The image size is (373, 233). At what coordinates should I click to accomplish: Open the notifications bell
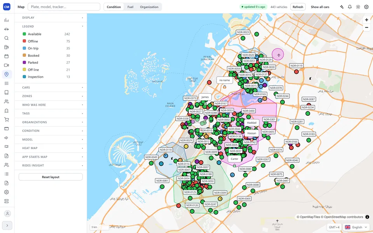[350, 7]
